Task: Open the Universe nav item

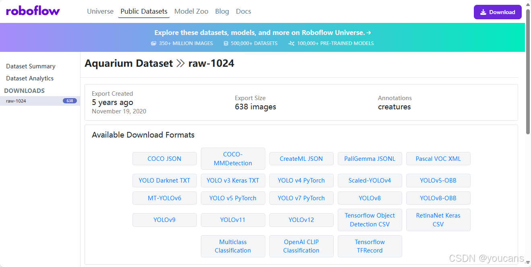Action: [x=100, y=11]
